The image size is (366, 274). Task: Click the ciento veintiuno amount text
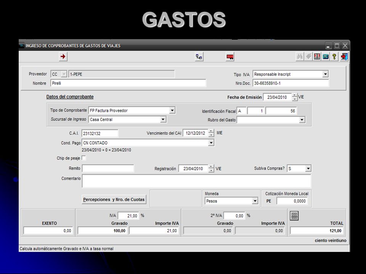tap(331, 241)
